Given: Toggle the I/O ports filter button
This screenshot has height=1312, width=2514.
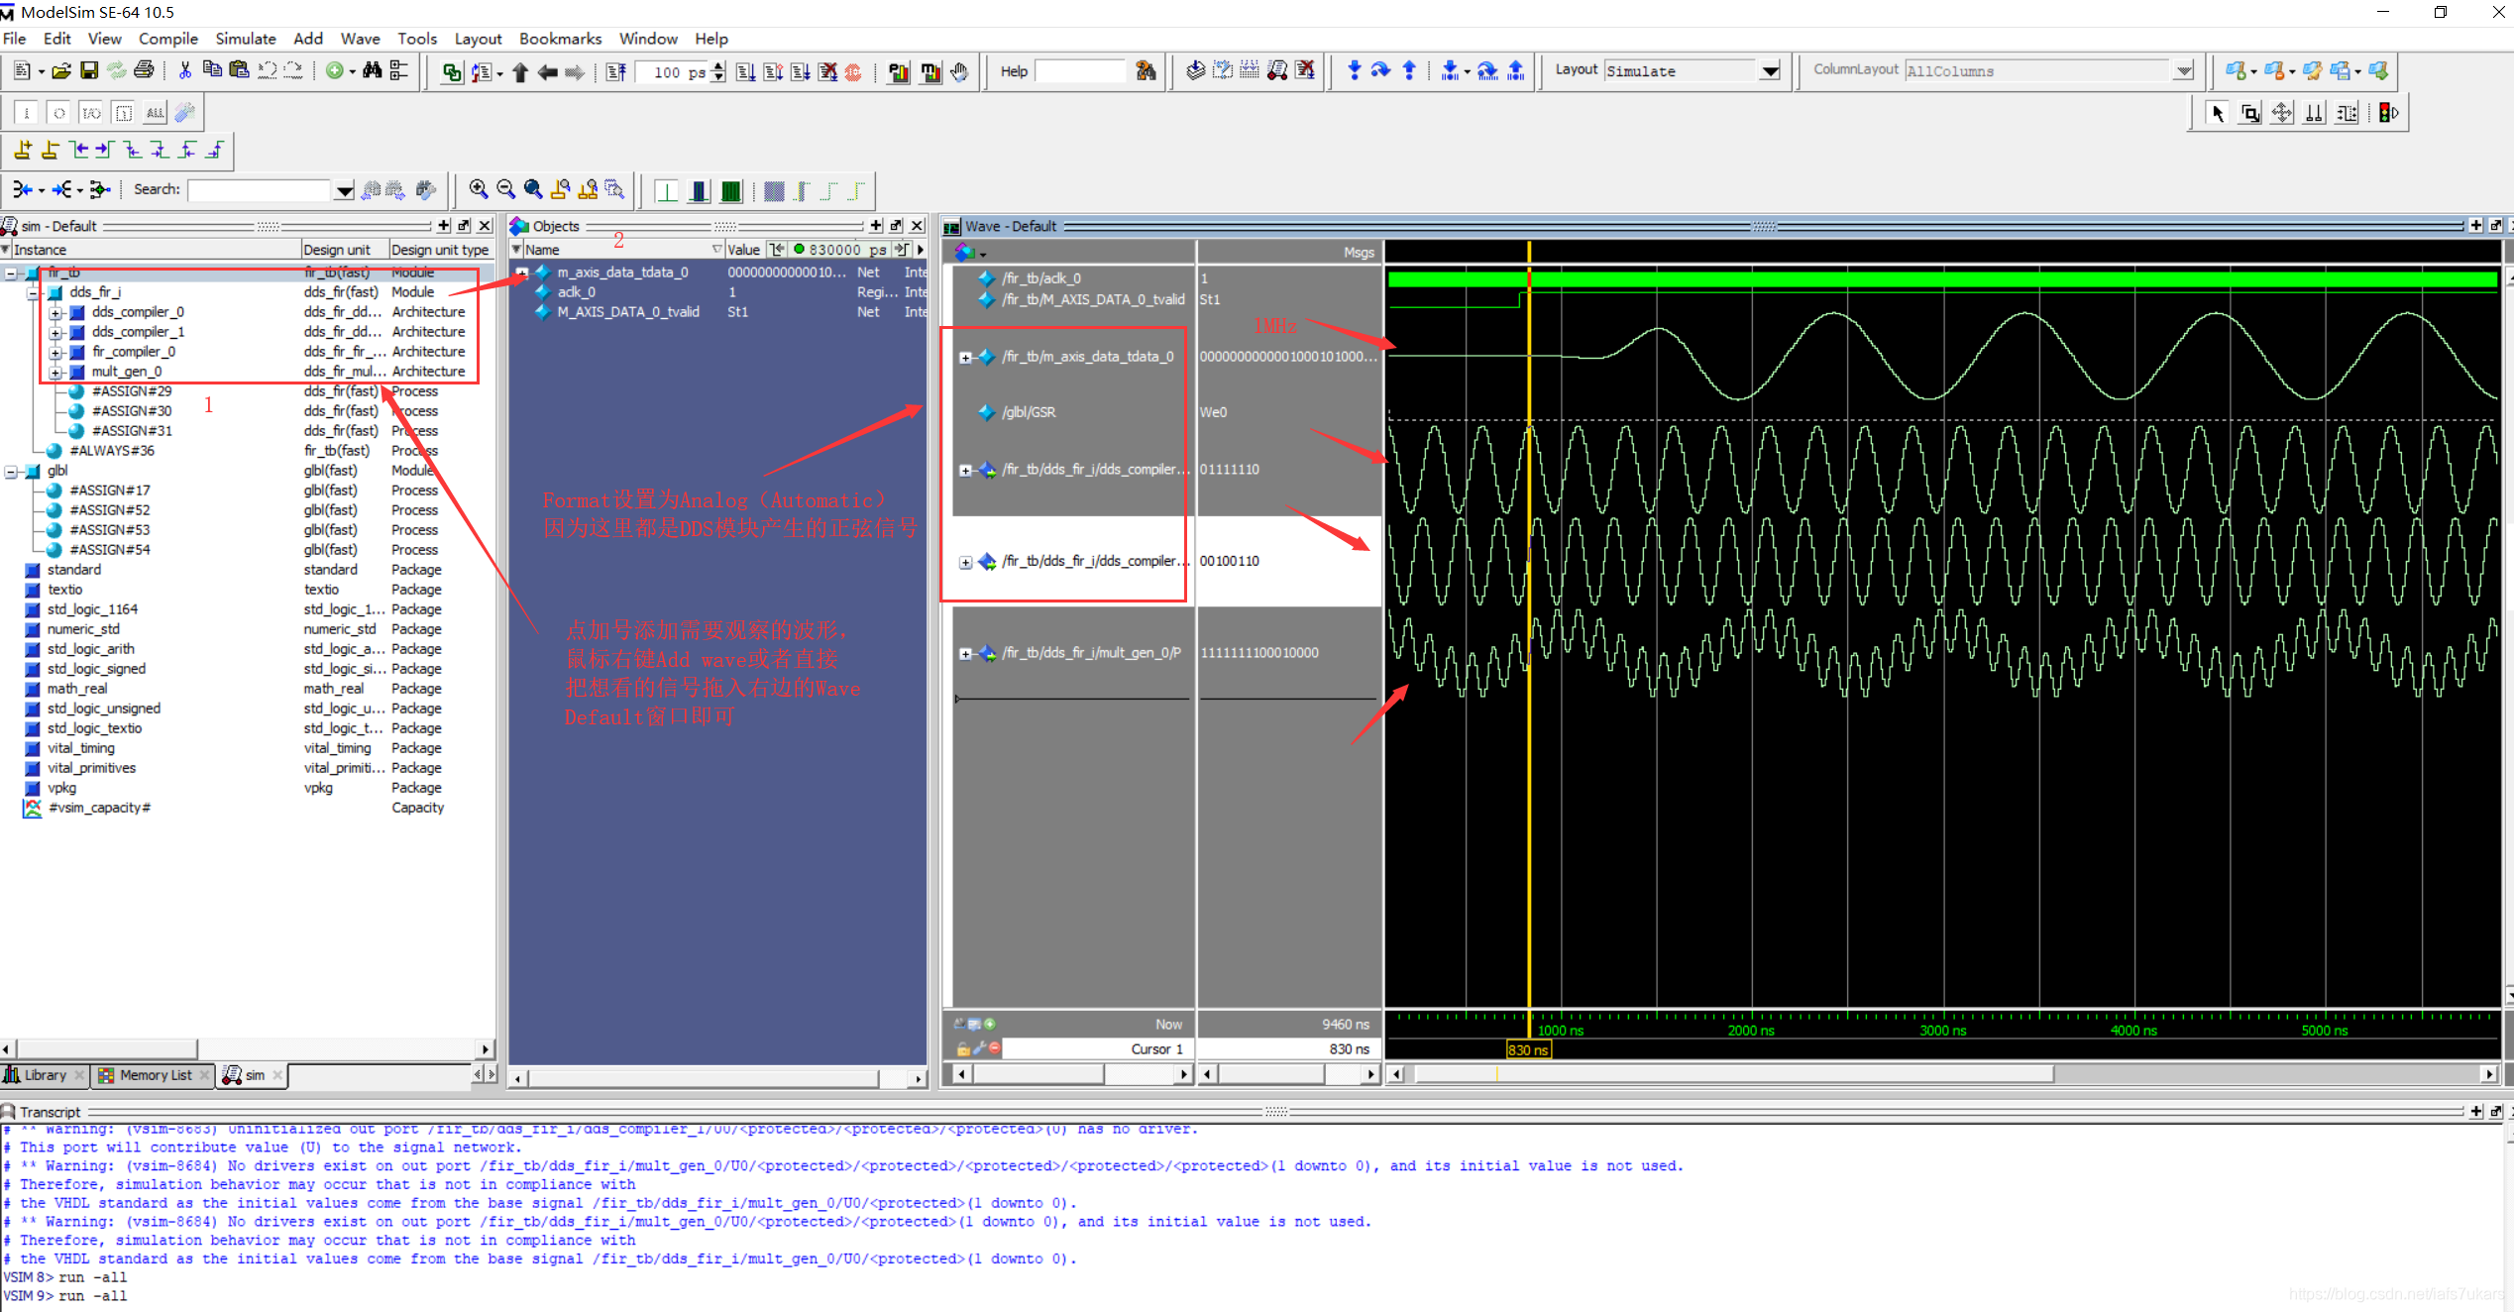Looking at the screenshot, I should pyautogui.click(x=91, y=113).
